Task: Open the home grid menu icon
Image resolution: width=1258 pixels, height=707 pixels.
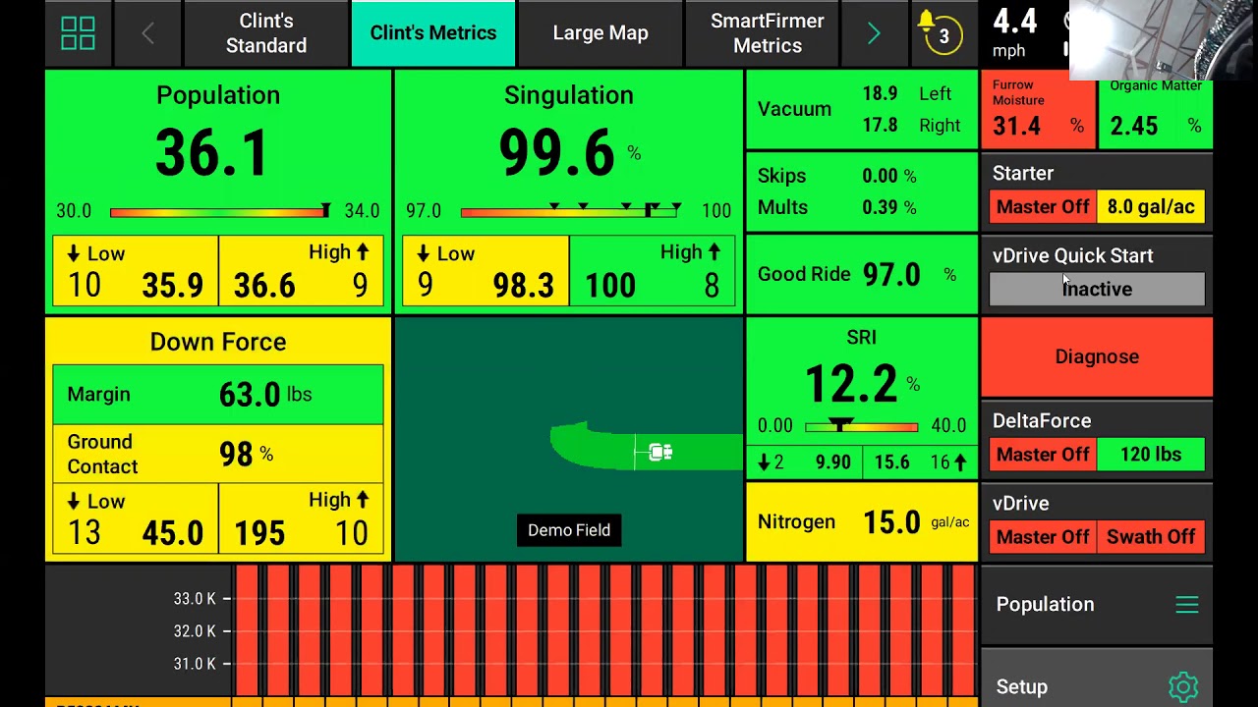Action: (78, 33)
